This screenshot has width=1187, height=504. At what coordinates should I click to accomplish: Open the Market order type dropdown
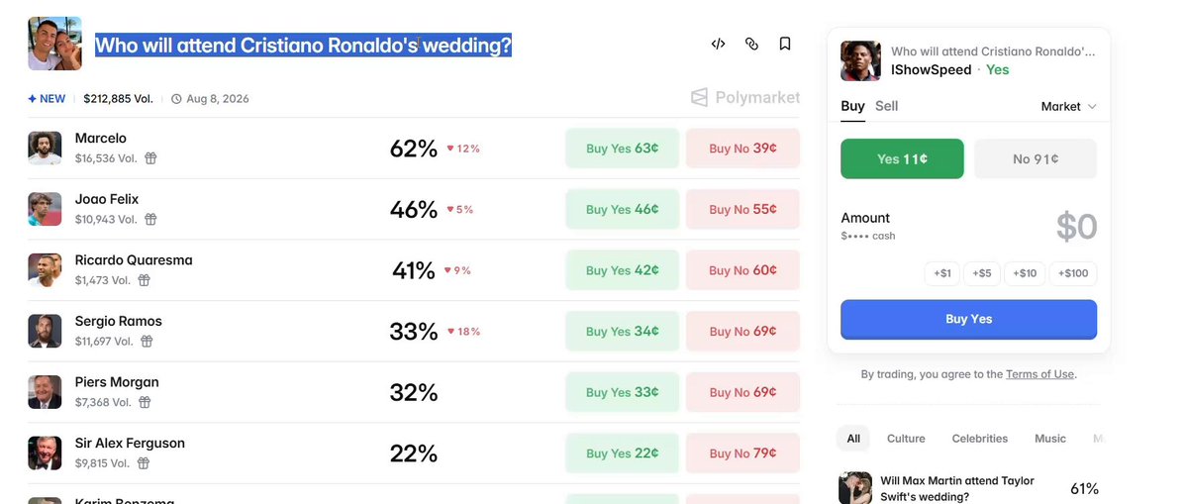1068,107
